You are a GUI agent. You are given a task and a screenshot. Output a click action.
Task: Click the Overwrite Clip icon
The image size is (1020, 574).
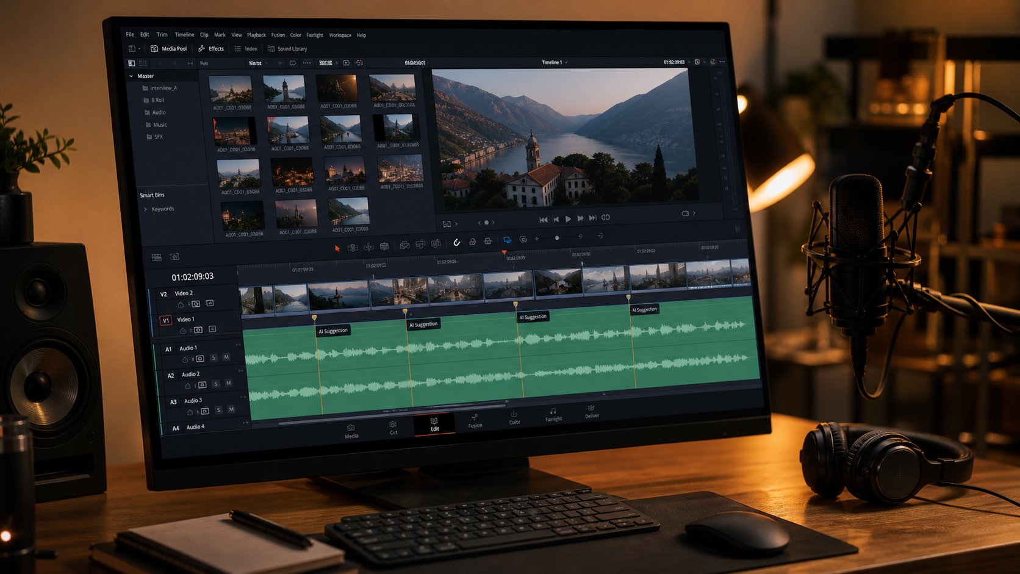click(x=420, y=245)
